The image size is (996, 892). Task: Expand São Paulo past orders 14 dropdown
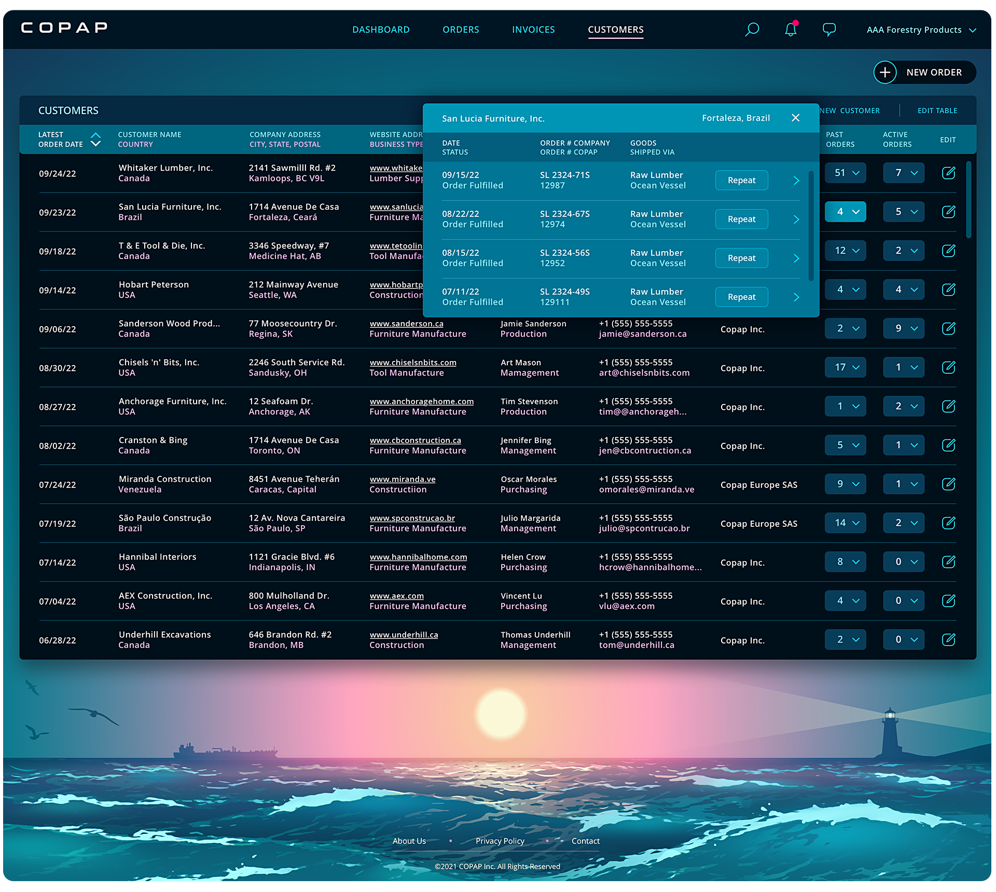point(845,523)
